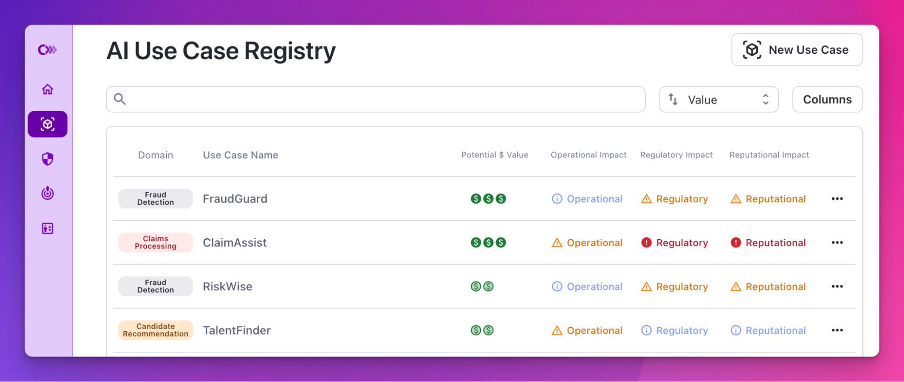Open the FraudGuard use case
The image size is (904, 382).
[x=235, y=199]
